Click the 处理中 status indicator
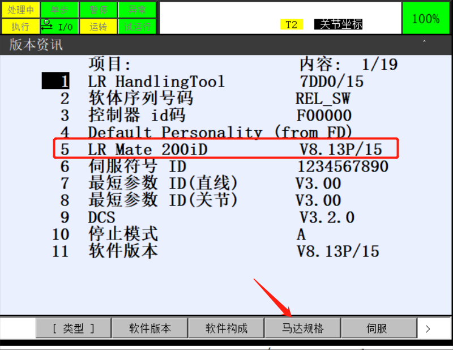 (x=20, y=10)
